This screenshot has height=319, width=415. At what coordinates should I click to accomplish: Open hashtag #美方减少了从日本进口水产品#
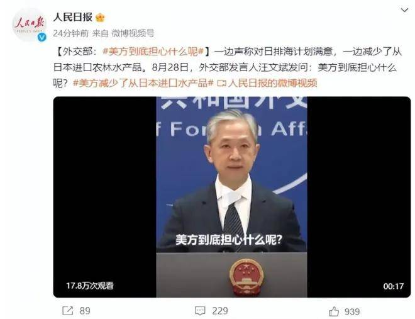point(143,83)
